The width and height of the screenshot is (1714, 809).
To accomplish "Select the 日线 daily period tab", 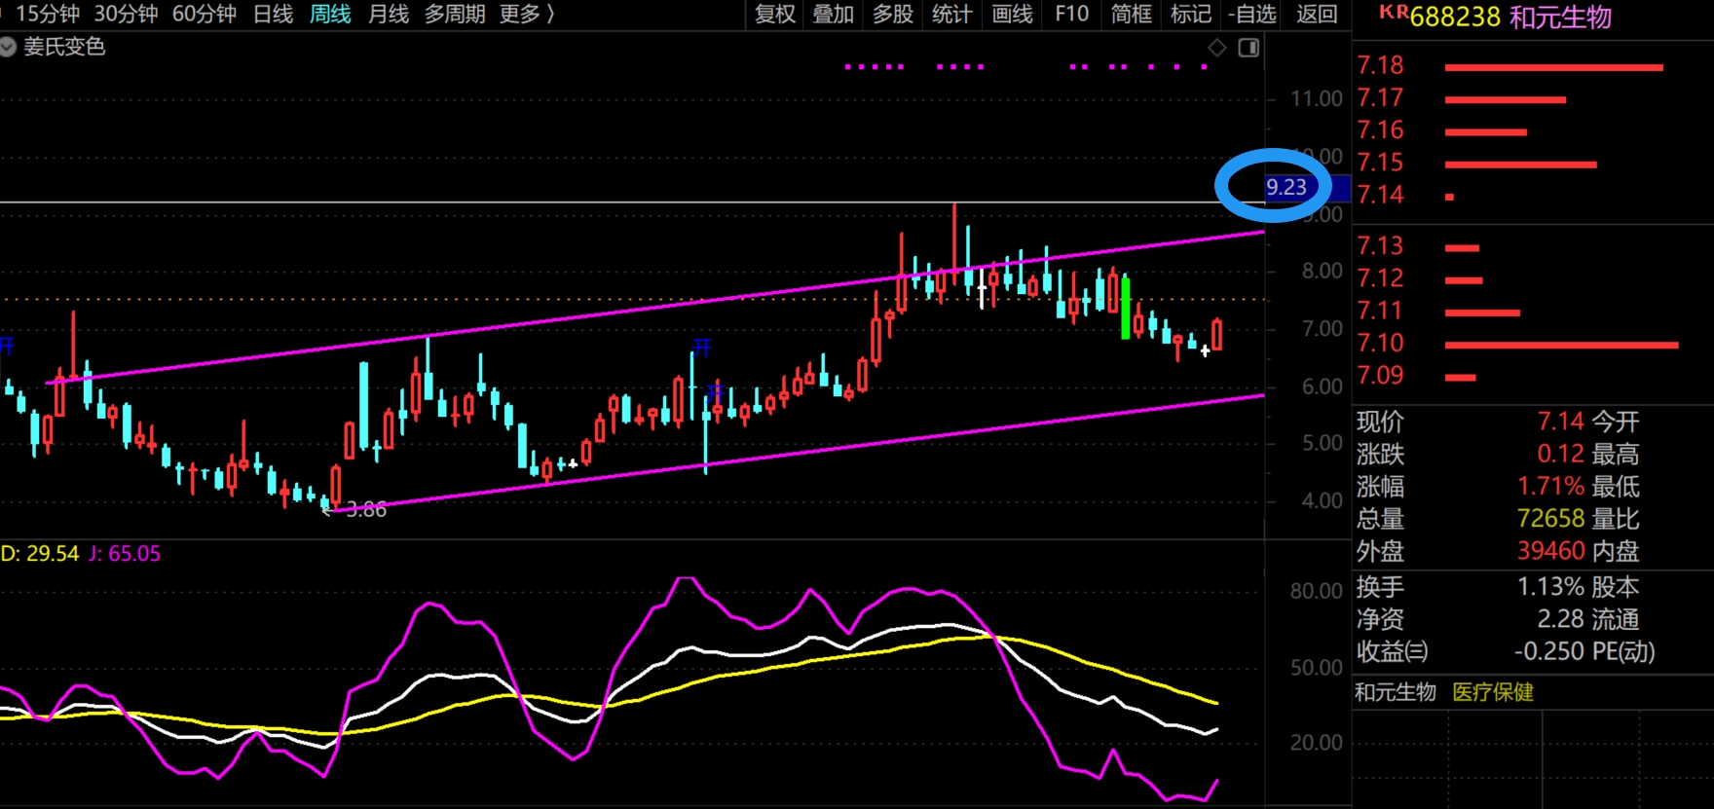I will coord(273,14).
